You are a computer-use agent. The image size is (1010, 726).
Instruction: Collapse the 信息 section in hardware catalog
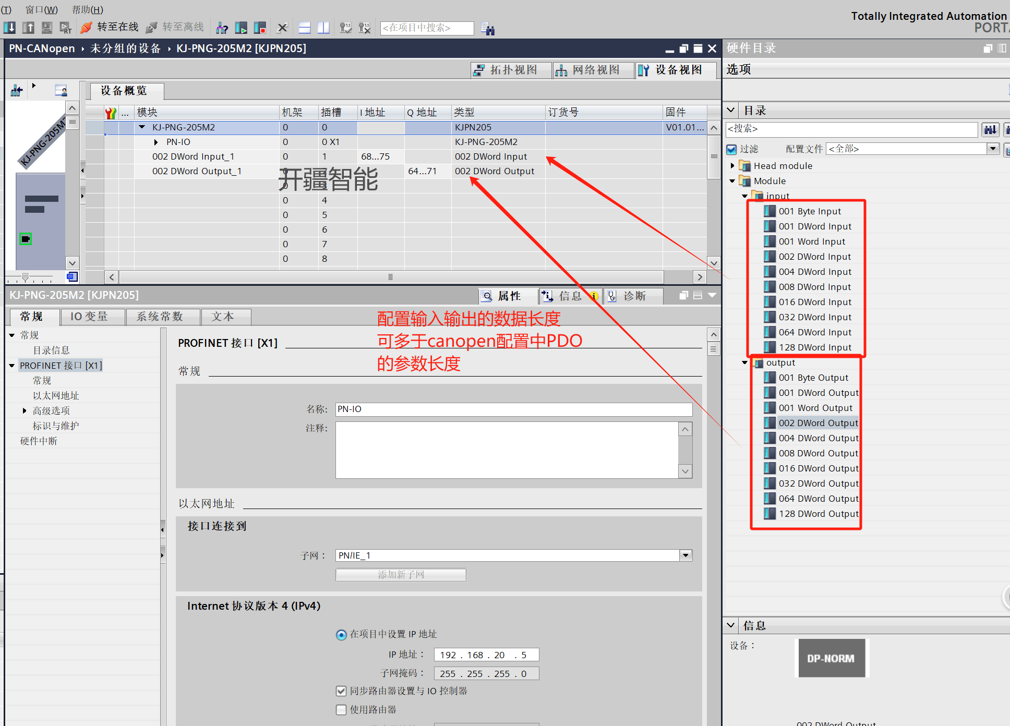click(x=731, y=625)
